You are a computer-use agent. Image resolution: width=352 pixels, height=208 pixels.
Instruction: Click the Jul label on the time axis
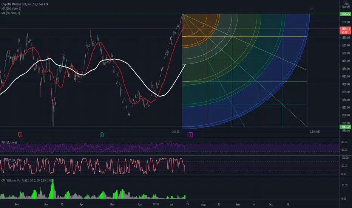(171, 204)
